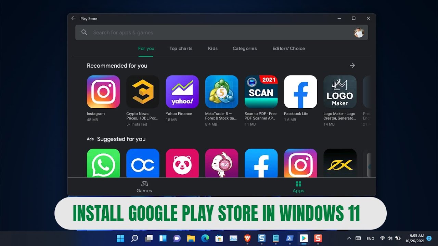
Task: Open Microsoft Store from the taskbar
Action: pyautogui.click(x=219, y=238)
